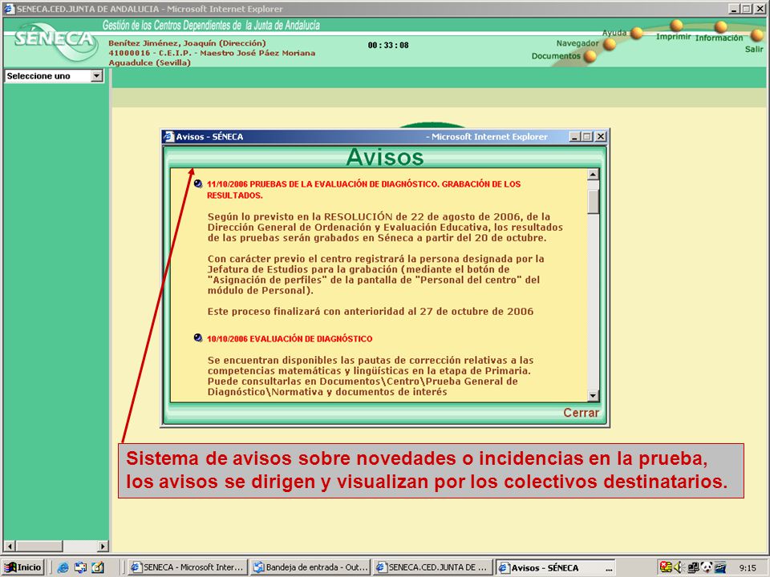770x577 pixels.
Task: Click the network computers tray icon
Action: coord(693,567)
